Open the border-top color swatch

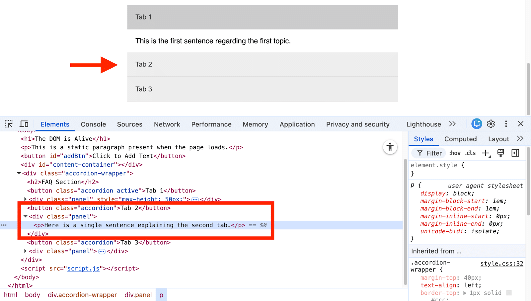click(x=509, y=293)
